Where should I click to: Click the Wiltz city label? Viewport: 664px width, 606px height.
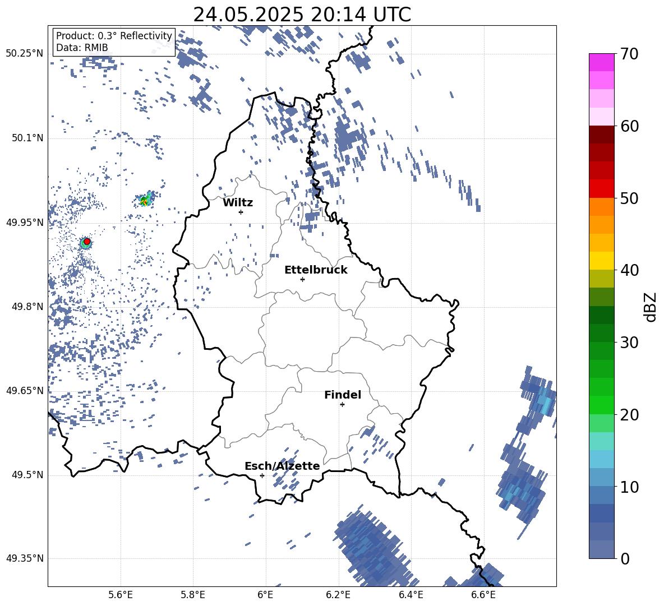[238, 203]
